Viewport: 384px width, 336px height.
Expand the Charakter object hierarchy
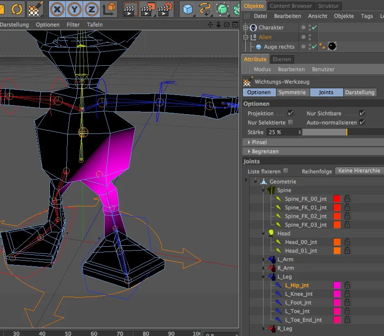[246, 27]
